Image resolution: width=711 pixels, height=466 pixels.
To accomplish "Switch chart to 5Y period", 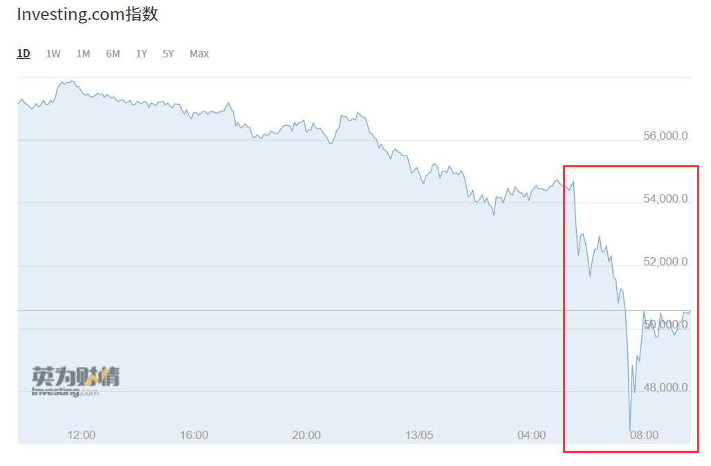I will pos(168,54).
